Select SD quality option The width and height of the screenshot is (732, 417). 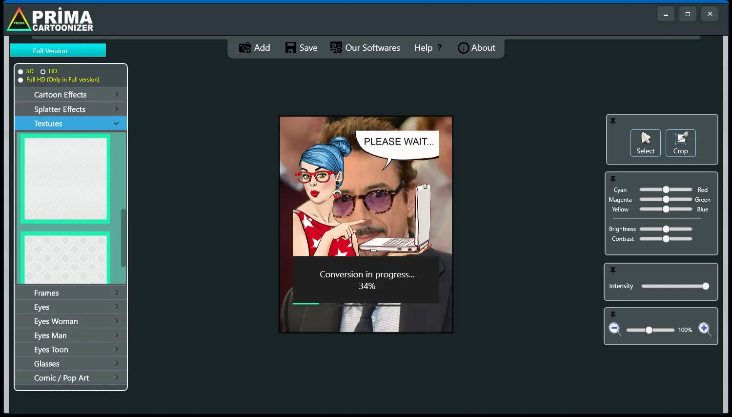[x=20, y=72]
